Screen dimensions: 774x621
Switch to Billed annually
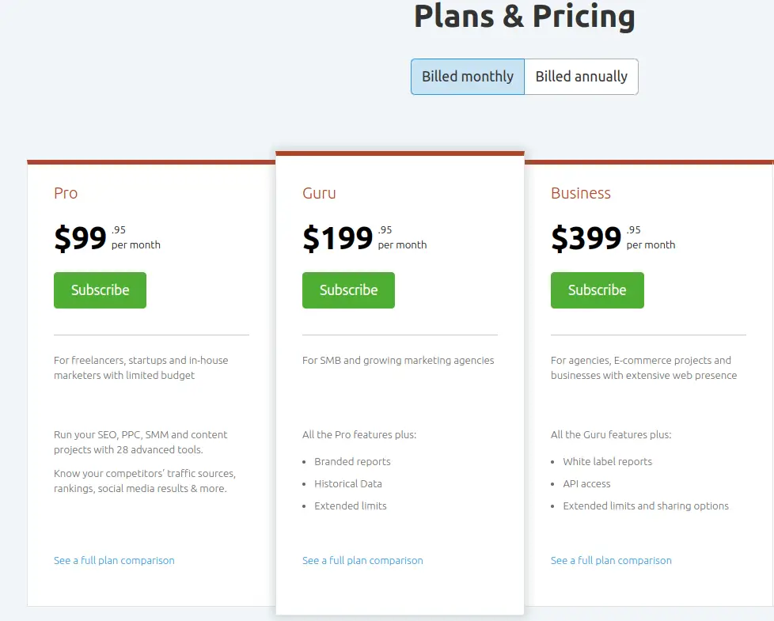click(x=582, y=77)
